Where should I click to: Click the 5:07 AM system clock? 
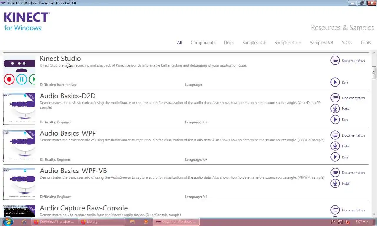click(x=362, y=222)
